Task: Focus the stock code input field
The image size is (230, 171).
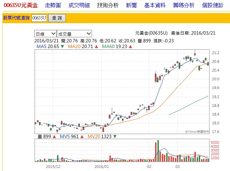Action: [39, 18]
